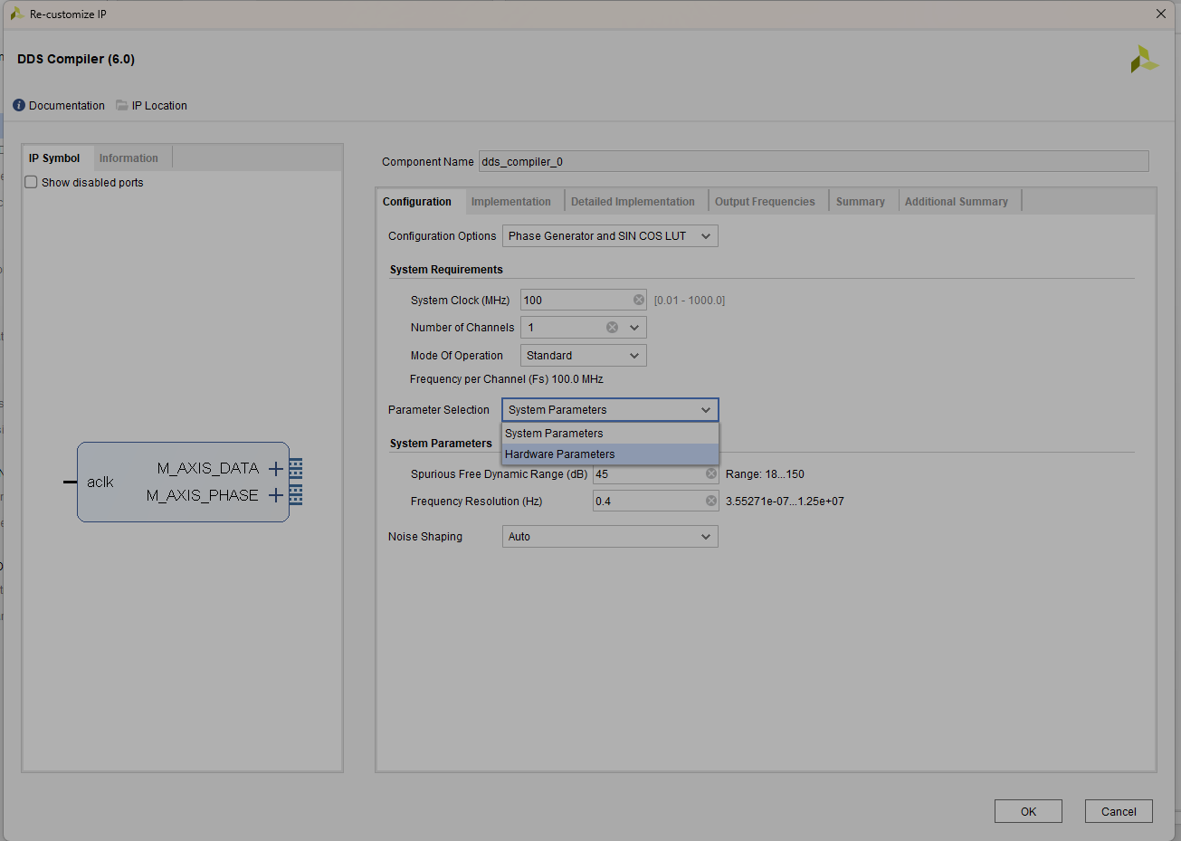Enable Show disabled ports checkbox
Screen dimensions: 1181x841
pos(31,182)
